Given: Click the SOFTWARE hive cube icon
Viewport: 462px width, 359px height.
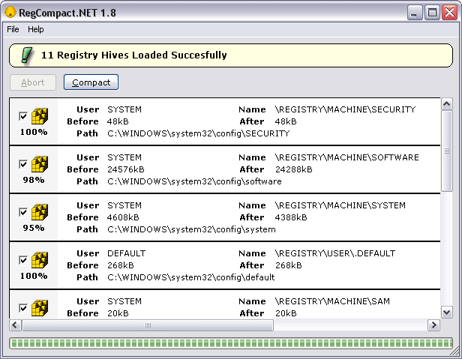Looking at the screenshot, I should click(x=40, y=164).
